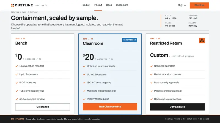
Task: Click 'MONTHLY TERMS / NO SETUP FEE / 03 ZONES' text
Action: [x=187, y=119]
